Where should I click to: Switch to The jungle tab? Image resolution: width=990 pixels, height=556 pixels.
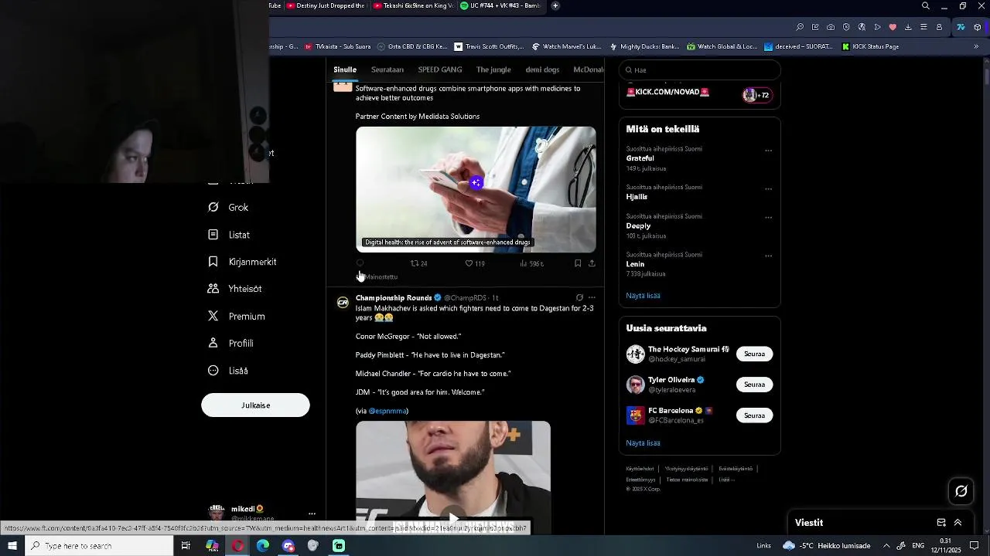[493, 69]
